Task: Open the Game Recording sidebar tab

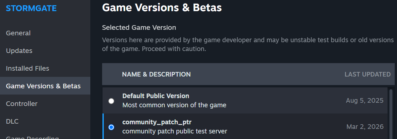Action: tap(32, 137)
